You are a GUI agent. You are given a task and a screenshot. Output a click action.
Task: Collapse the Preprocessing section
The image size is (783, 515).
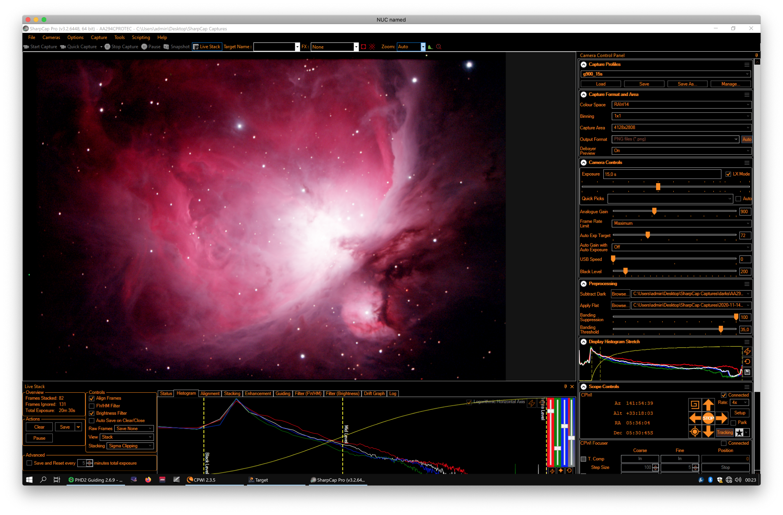pyautogui.click(x=584, y=284)
